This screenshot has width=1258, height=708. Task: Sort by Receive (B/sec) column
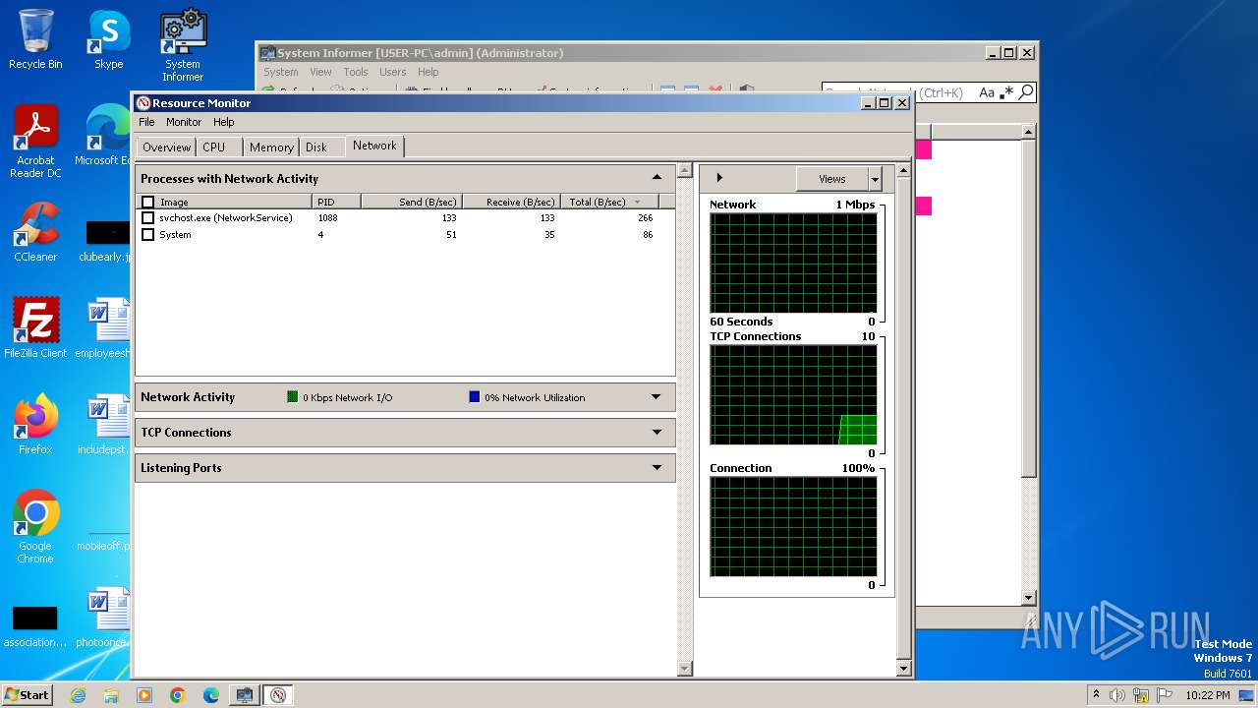[x=510, y=202]
